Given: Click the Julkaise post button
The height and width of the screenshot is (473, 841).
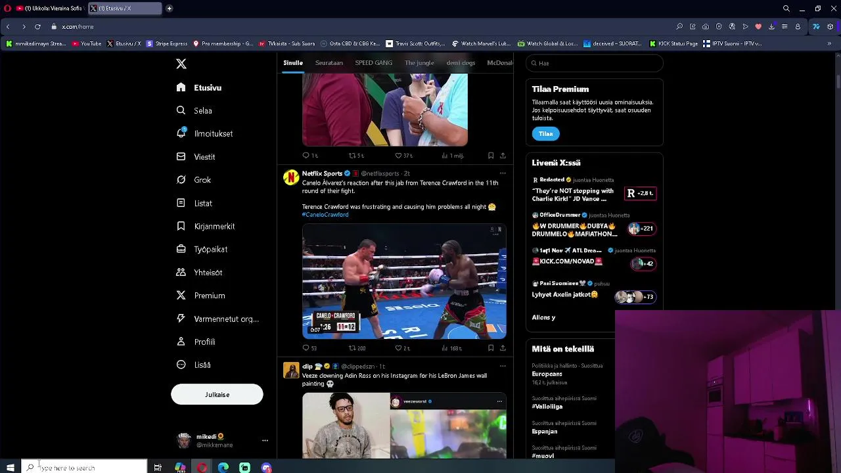Looking at the screenshot, I should [217, 395].
